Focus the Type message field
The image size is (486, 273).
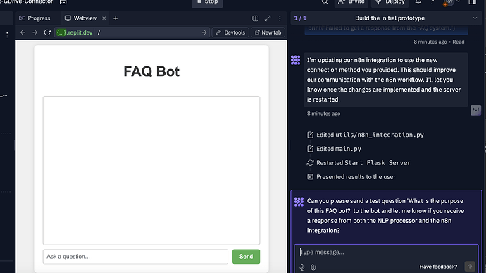coord(386,253)
